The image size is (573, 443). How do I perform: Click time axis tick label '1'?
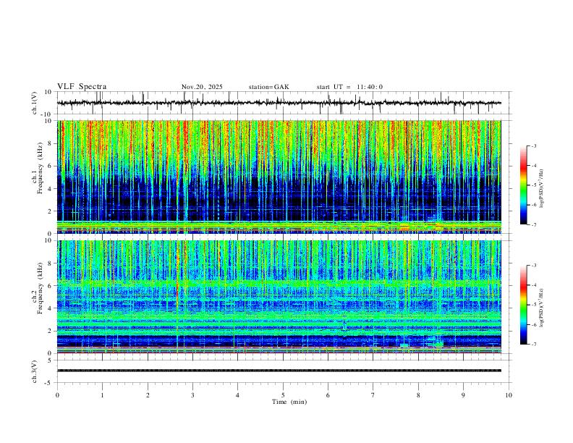(102, 395)
